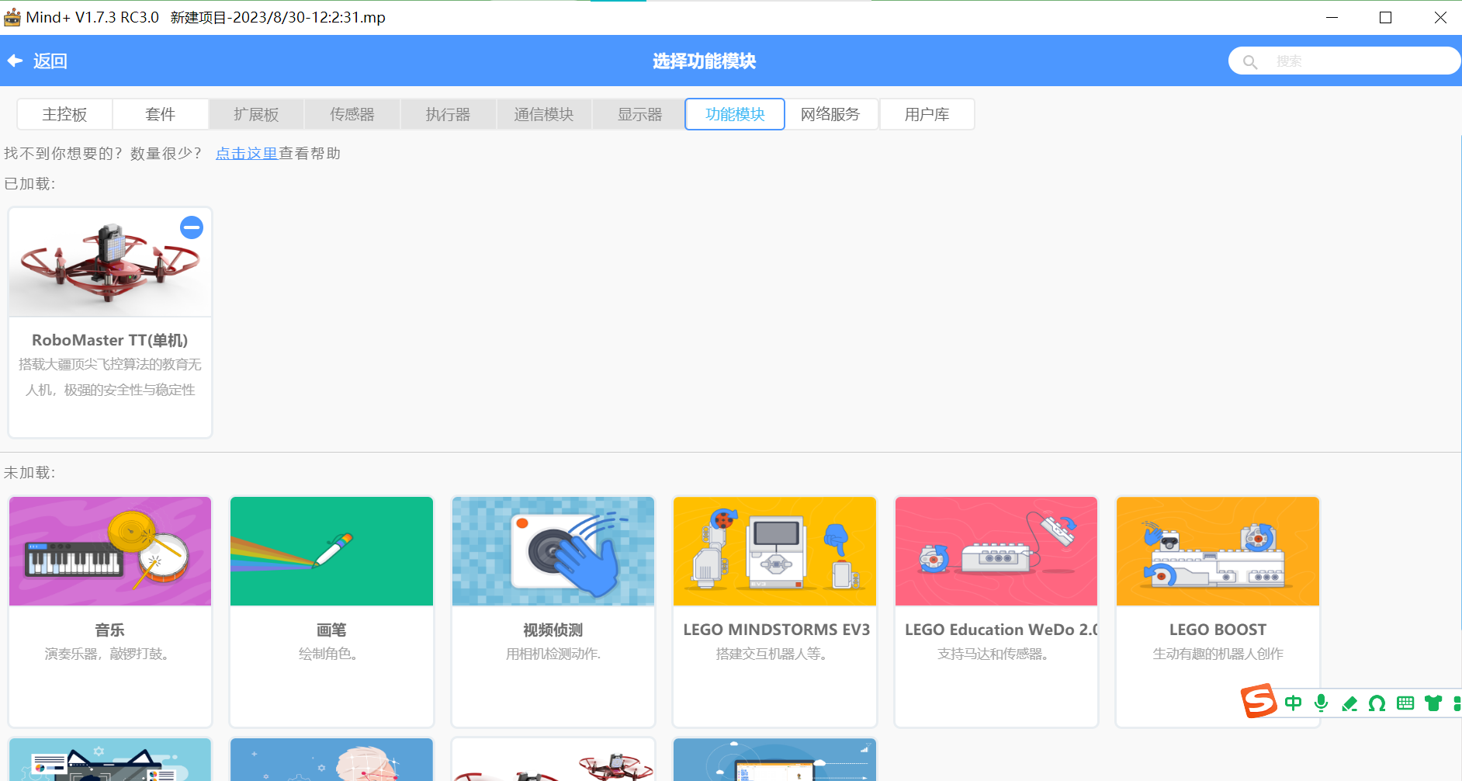Image resolution: width=1462 pixels, height=781 pixels.
Task: Load the 音乐 music module image
Action: pos(110,551)
